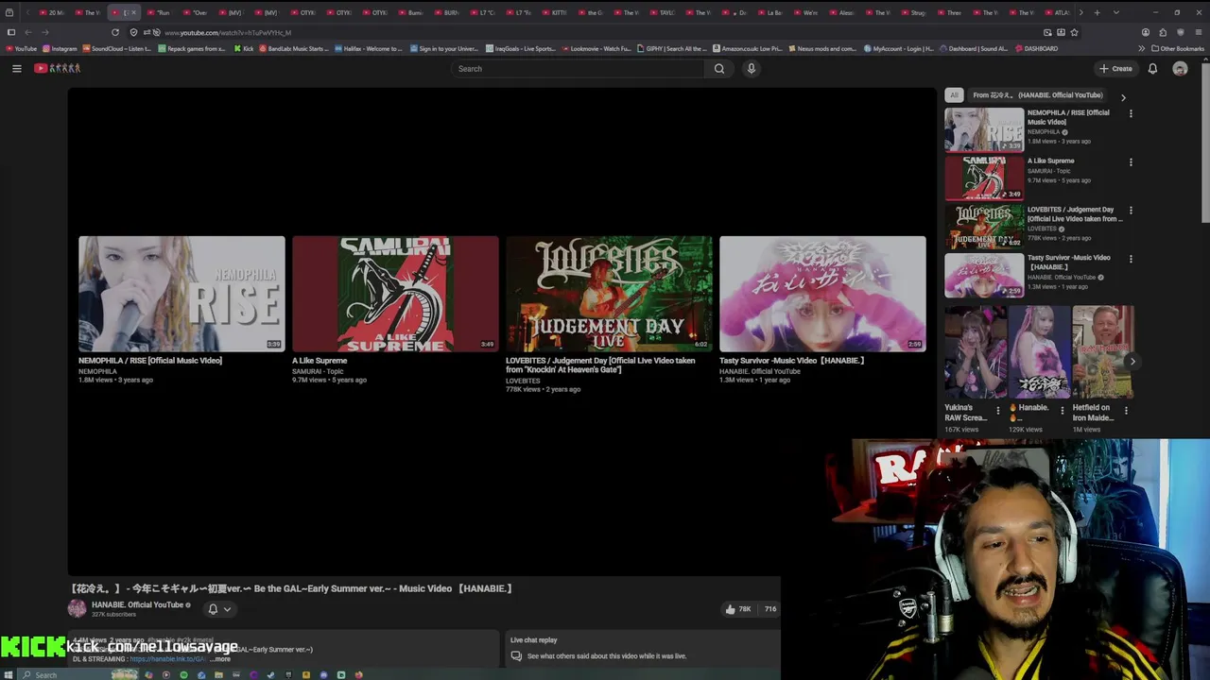Image resolution: width=1210 pixels, height=680 pixels.
Task: Open browser application menu
Action: tap(1199, 32)
